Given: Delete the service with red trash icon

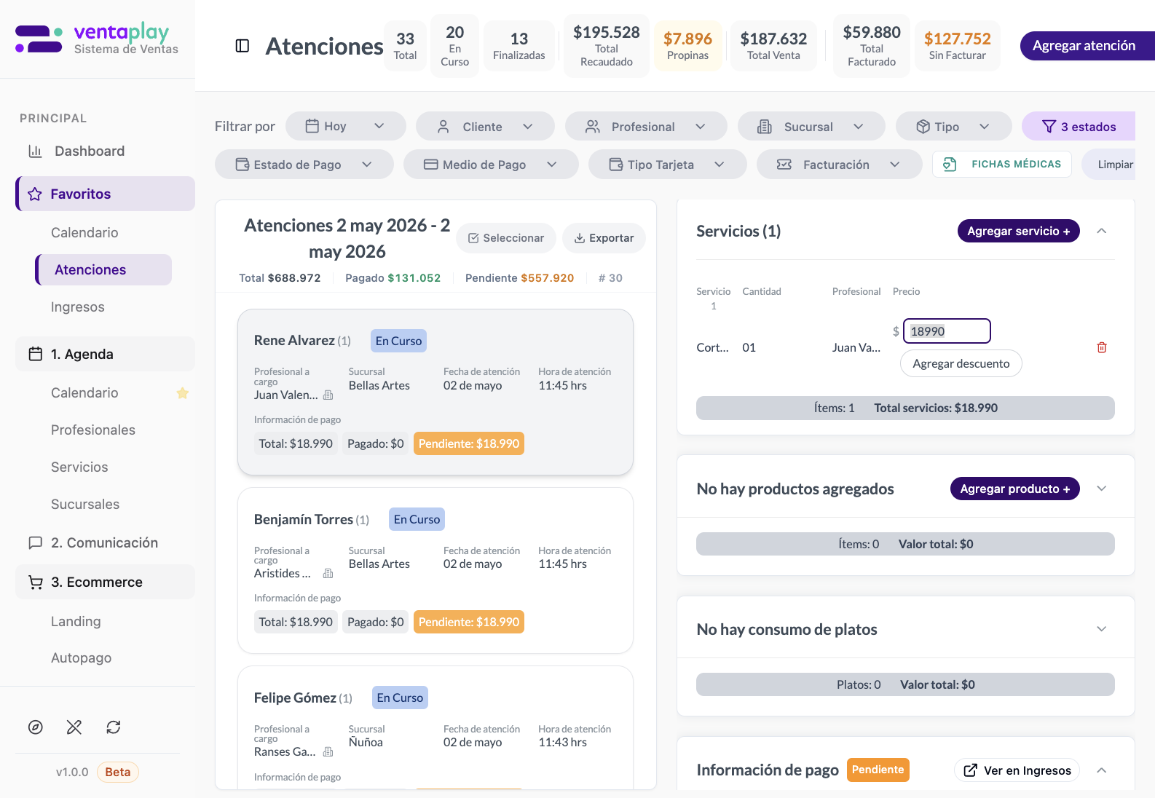Looking at the screenshot, I should point(1102,347).
